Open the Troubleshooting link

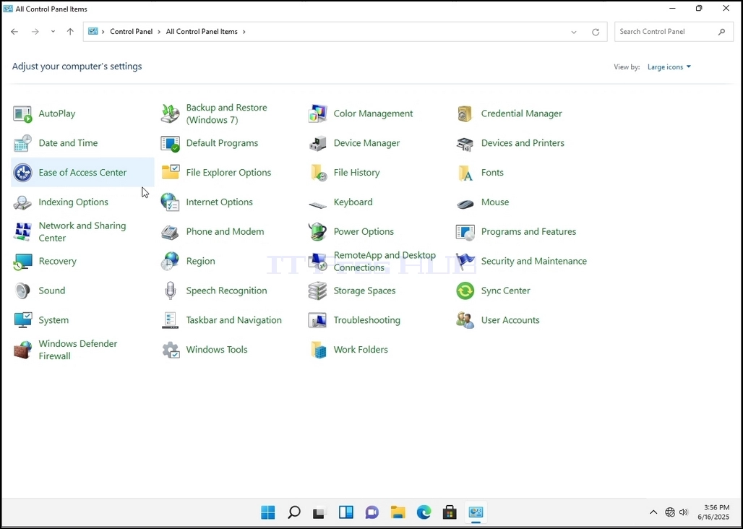click(366, 320)
